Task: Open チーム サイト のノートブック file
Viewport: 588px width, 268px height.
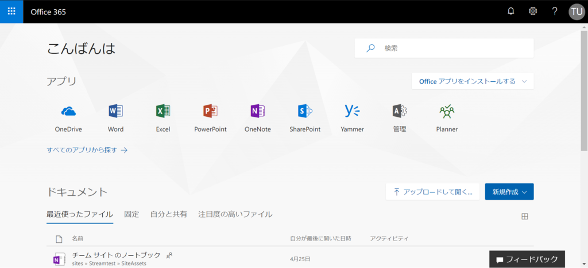Action: pyautogui.click(x=116, y=255)
